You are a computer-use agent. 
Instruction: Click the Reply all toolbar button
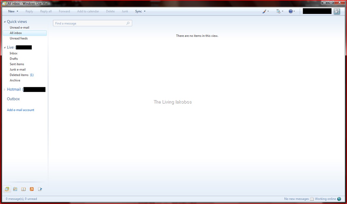tap(46, 11)
